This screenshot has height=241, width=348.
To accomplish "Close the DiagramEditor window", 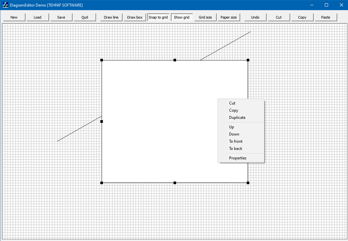I will (x=341, y=5).
